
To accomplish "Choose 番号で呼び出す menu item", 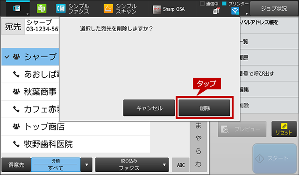I will [269, 74].
